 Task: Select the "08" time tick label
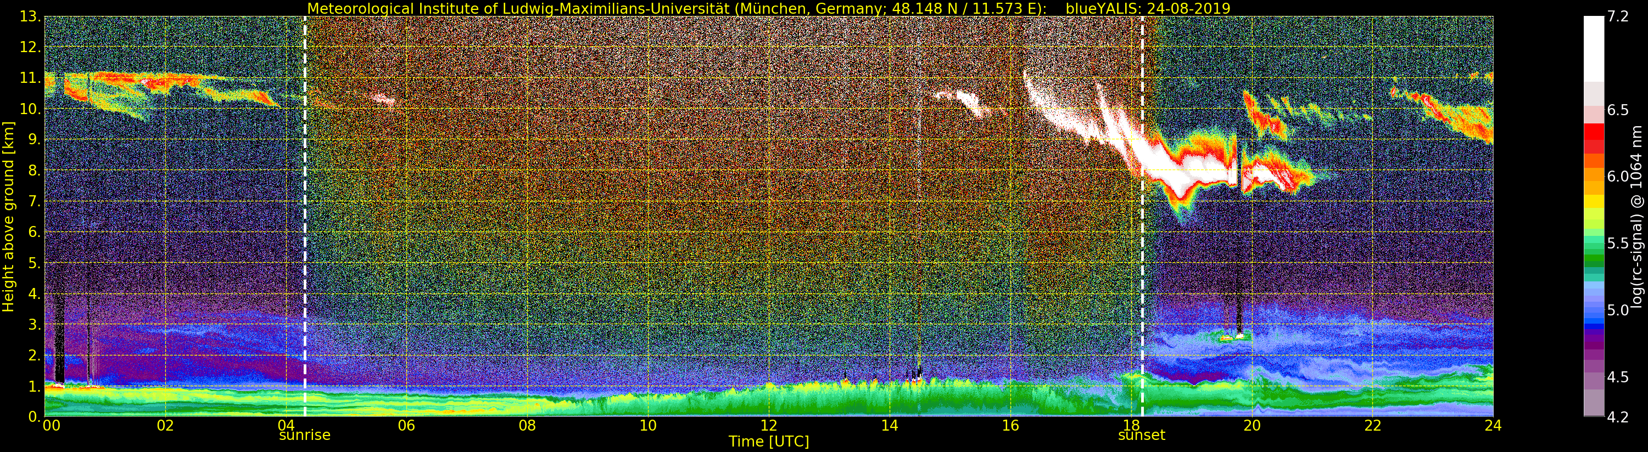527,426
